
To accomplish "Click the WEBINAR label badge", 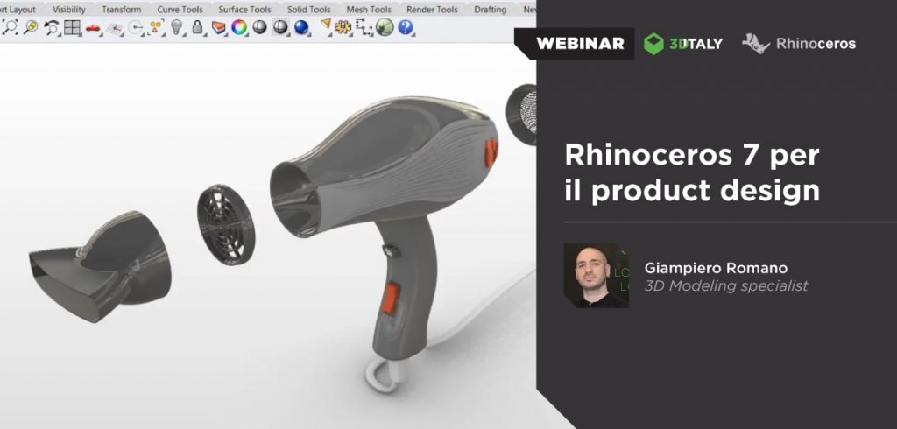I will (x=576, y=44).
